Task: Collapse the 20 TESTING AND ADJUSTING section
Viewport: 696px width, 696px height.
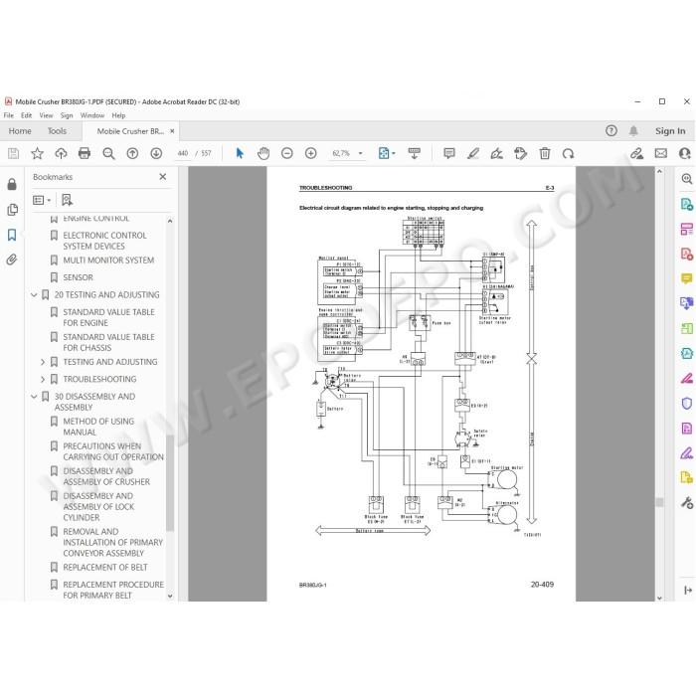Action: click(x=34, y=294)
